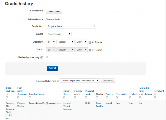Hide the Original grade column
Image resolution: width=166 pixels, height=120 pixels.
point(76,98)
